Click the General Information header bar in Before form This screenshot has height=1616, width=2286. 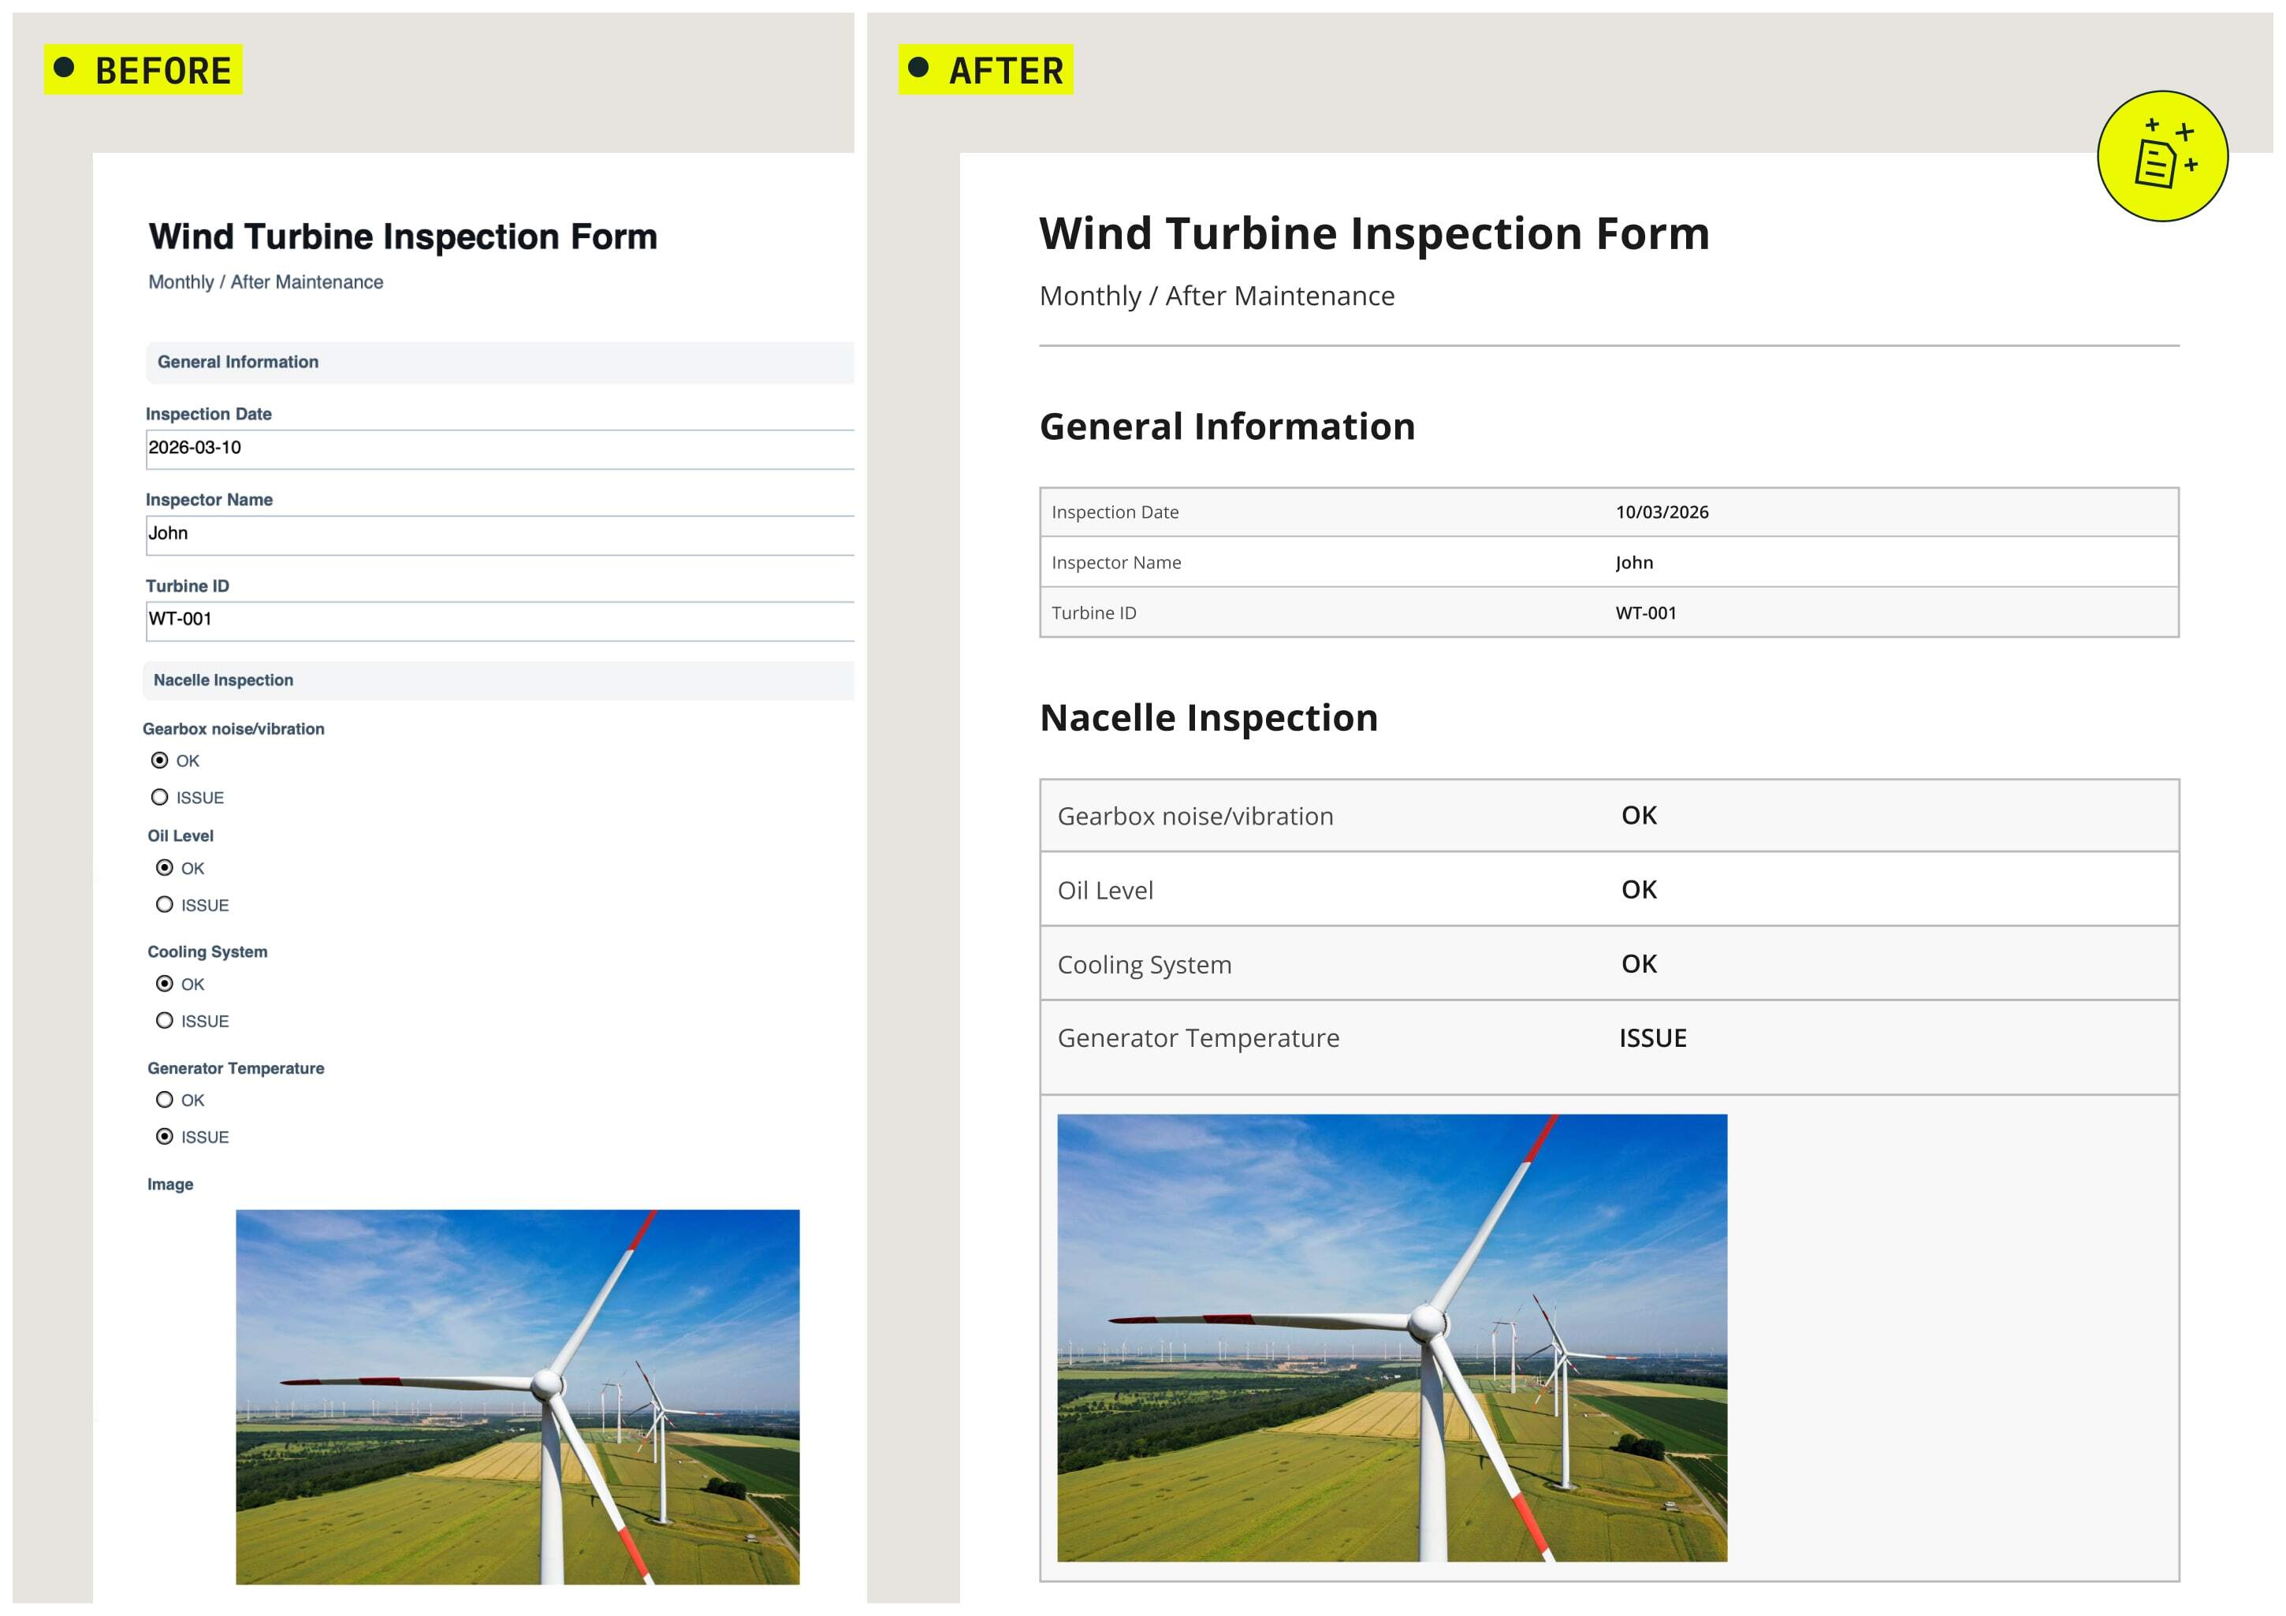[500, 363]
